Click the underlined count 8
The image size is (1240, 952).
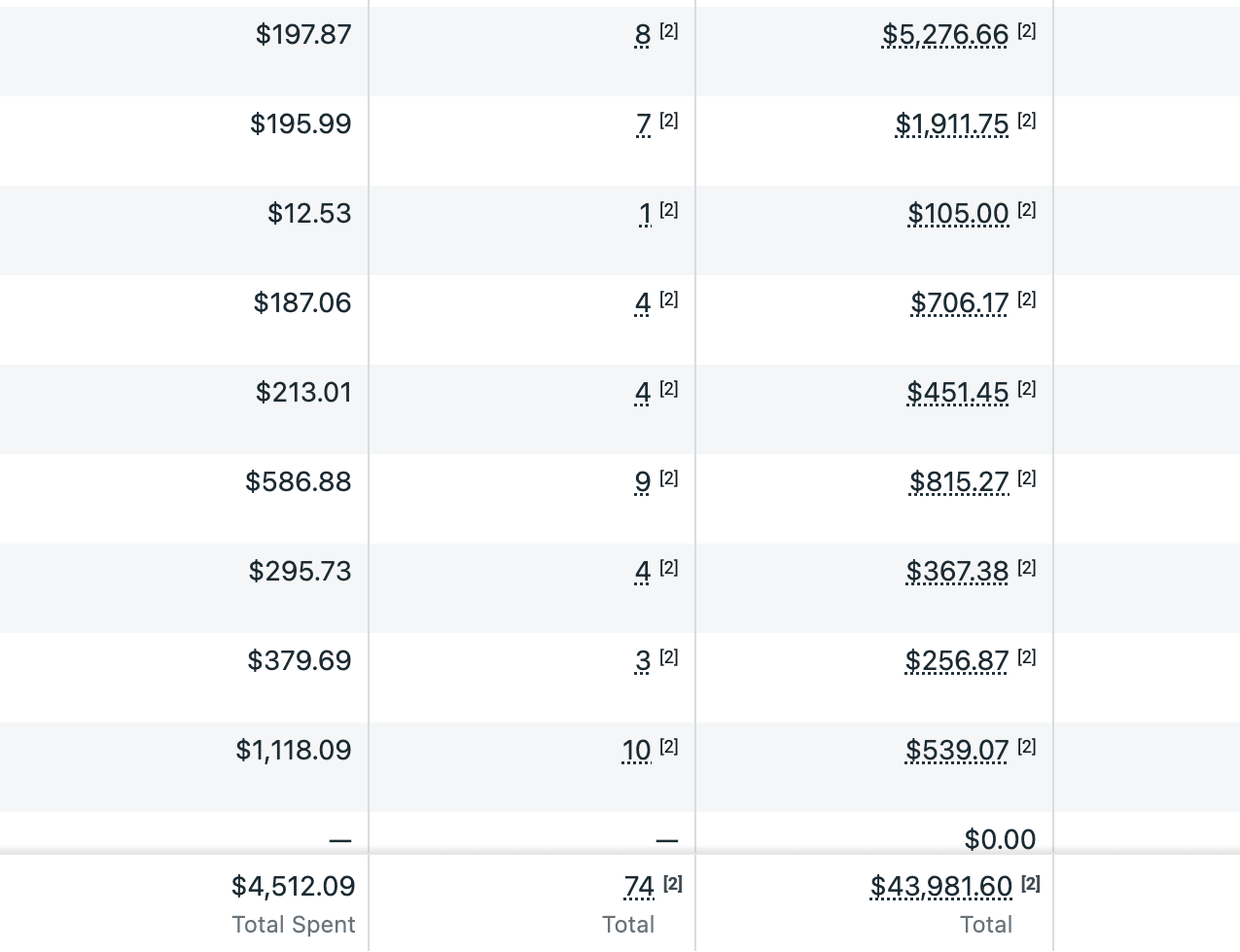pos(642,35)
